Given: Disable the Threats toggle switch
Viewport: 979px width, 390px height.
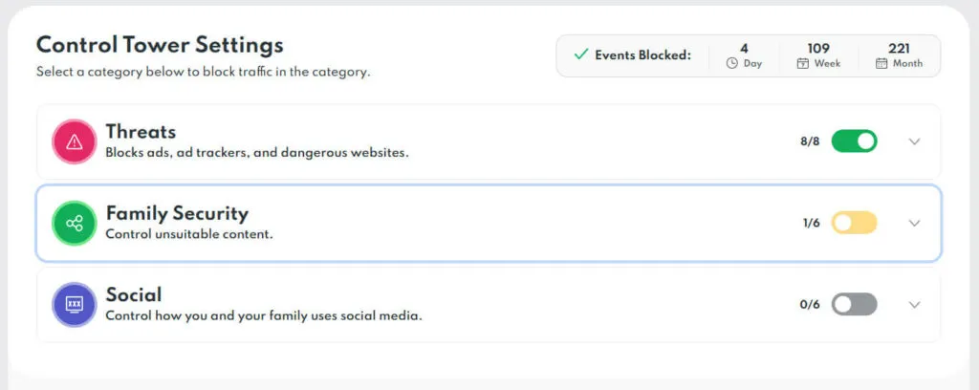Looking at the screenshot, I should 854,141.
